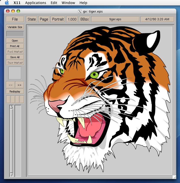Open the Window menu
Viewport: 180px width, 183px height.
[68, 3]
